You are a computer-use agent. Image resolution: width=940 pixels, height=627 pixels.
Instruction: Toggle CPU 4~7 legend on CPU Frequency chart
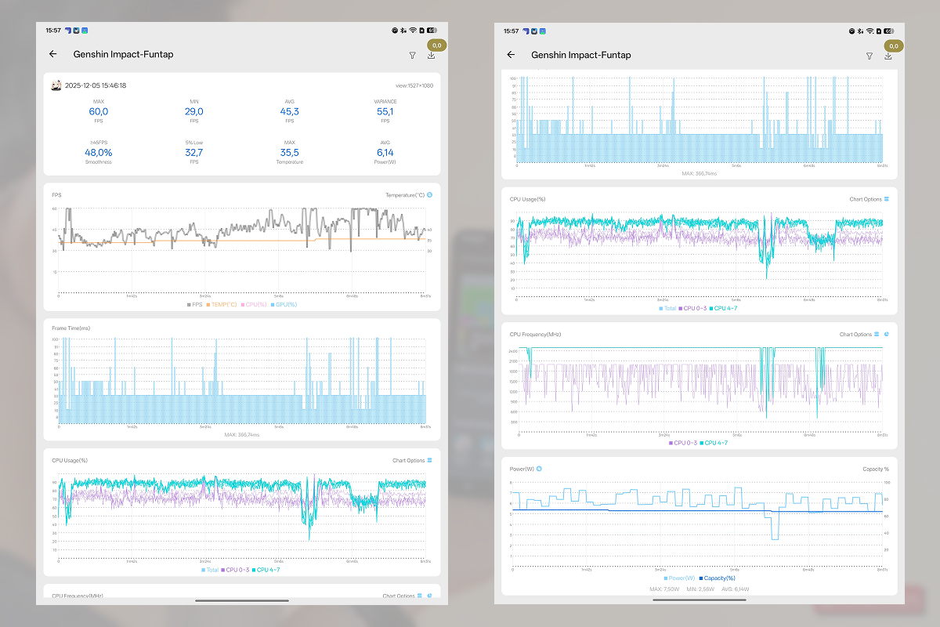click(714, 443)
